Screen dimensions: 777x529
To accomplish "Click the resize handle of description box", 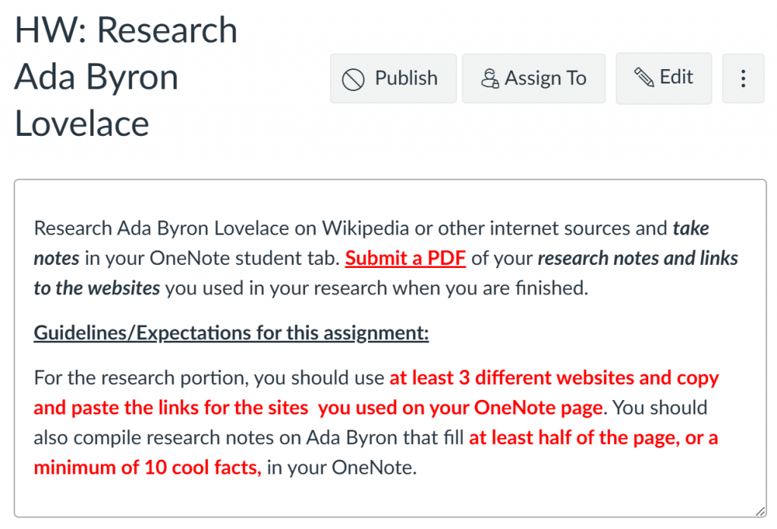I will [760, 512].
